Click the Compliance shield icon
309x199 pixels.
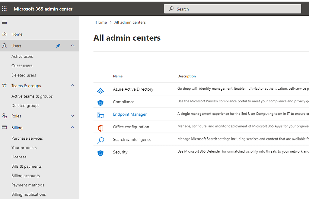tap(100, 102)
